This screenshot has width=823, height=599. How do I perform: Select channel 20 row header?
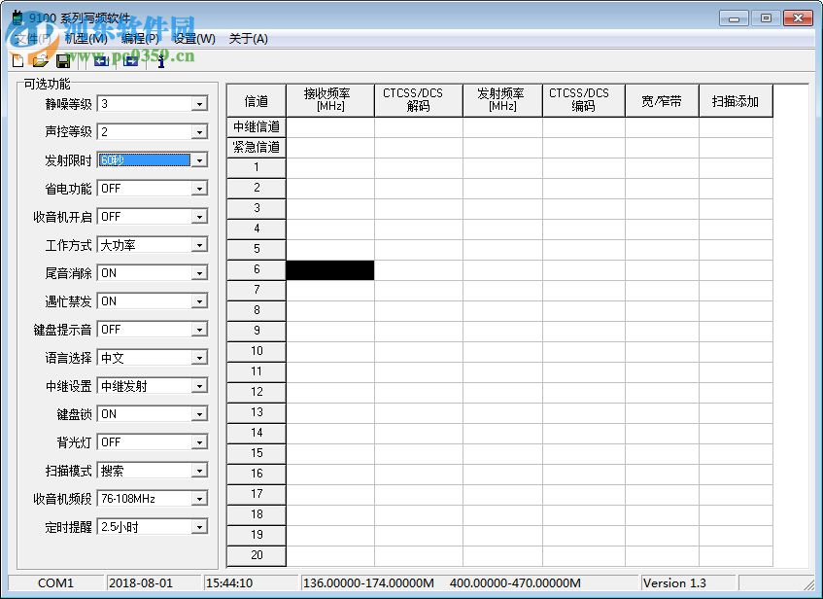coord(257,555)
